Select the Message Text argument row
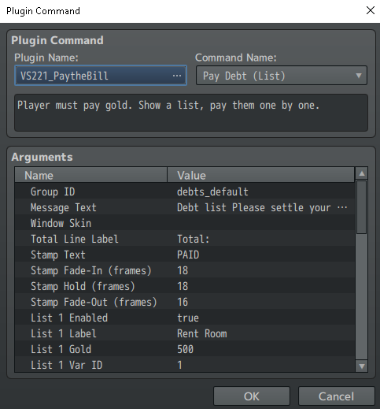 click(185, 207)
